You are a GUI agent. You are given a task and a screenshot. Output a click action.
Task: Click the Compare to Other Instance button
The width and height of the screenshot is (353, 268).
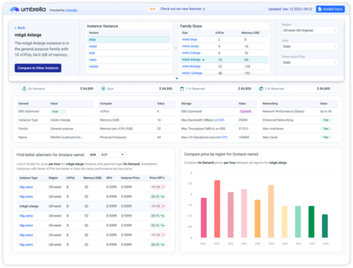tap(38, 68)
